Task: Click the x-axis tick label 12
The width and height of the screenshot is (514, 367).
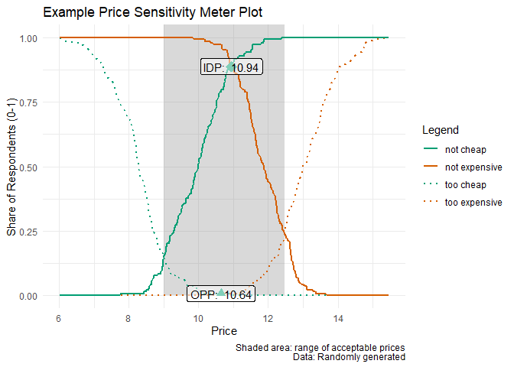Action: (x=268, y=317)
